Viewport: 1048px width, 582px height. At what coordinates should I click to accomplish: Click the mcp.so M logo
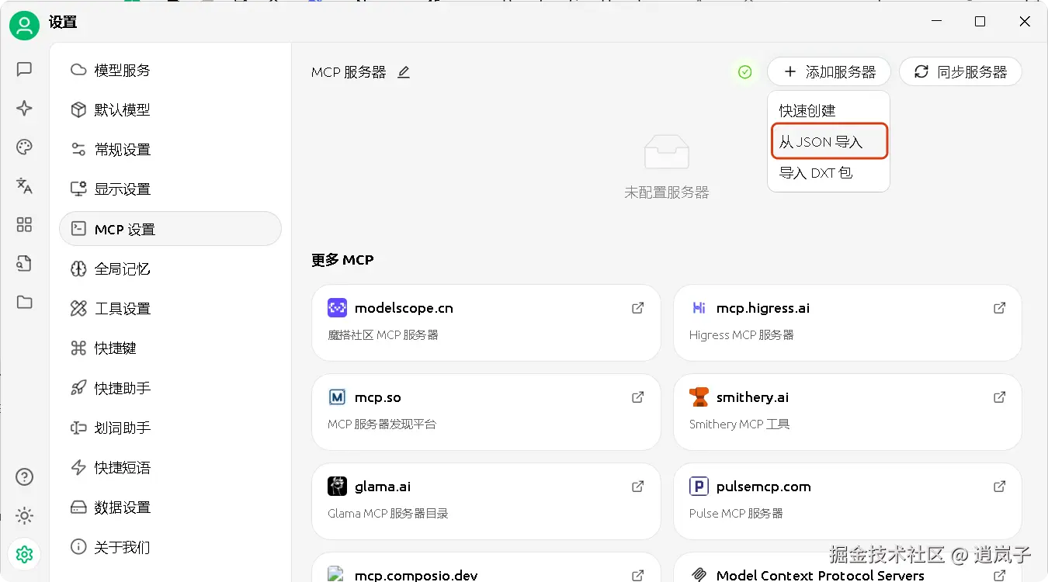point(337,397)
